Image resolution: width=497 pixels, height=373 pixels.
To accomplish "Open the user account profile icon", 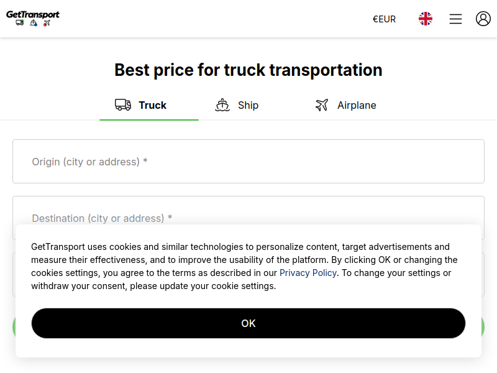I will click(483, 19).
